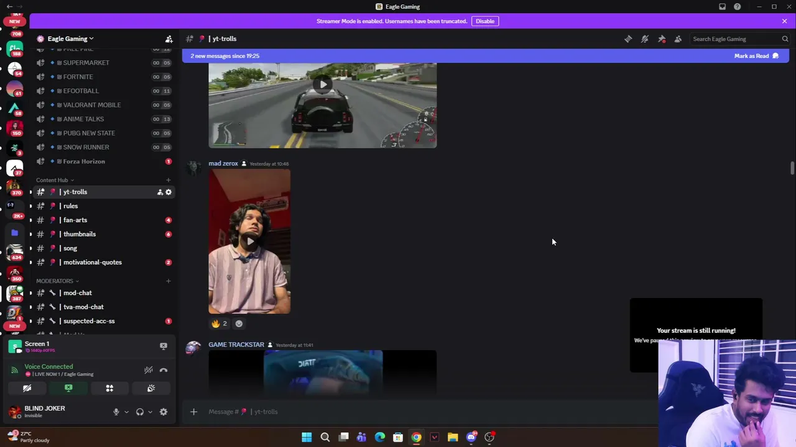The image size is (796, 447).
Task: Open the Threads icon in channel header
Action: click(628, 38)
